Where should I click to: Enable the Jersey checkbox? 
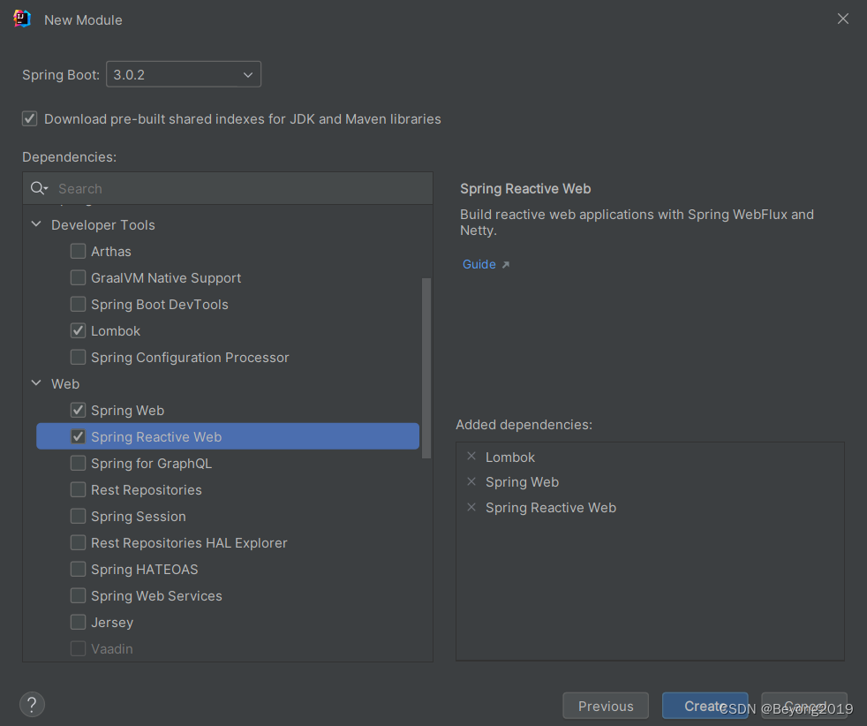78,622
